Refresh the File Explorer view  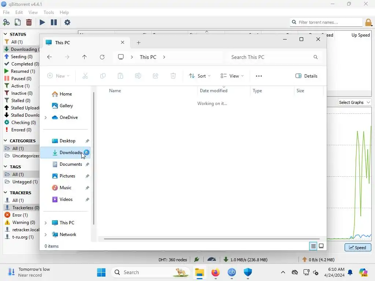(102, 57)
